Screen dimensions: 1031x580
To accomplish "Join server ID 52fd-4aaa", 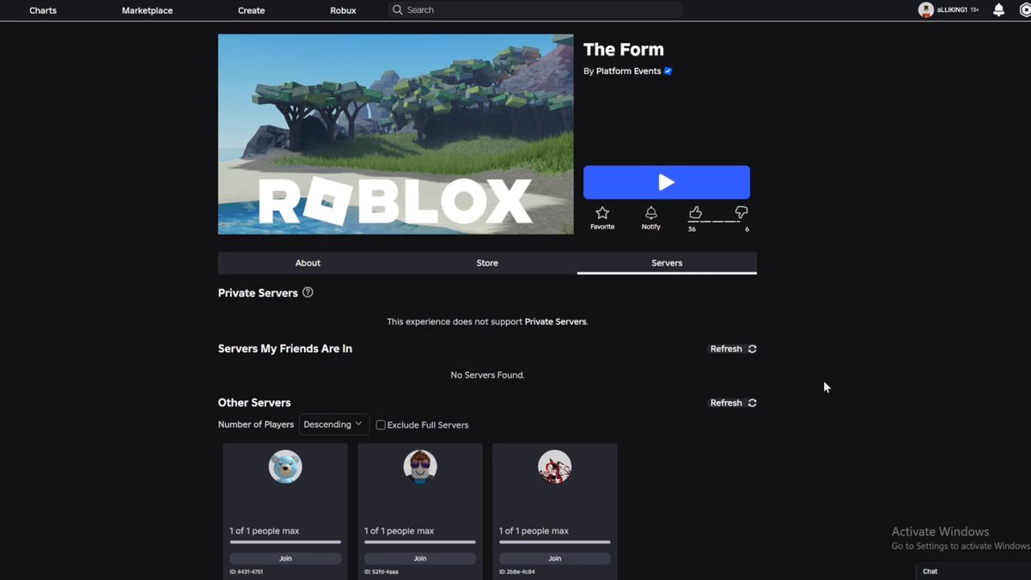I will coord(420,559).
